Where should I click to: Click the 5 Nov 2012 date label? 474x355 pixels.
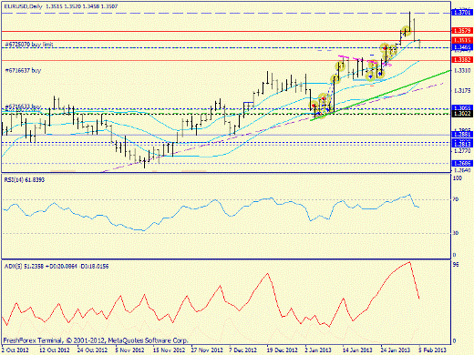tap(129, 350)
